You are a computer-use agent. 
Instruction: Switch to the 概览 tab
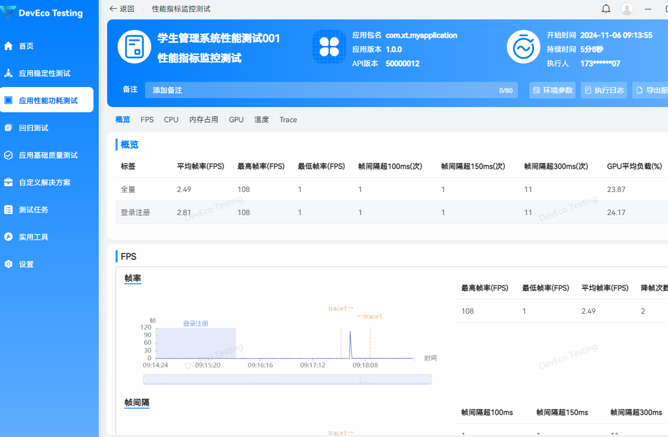coord(123,120)
